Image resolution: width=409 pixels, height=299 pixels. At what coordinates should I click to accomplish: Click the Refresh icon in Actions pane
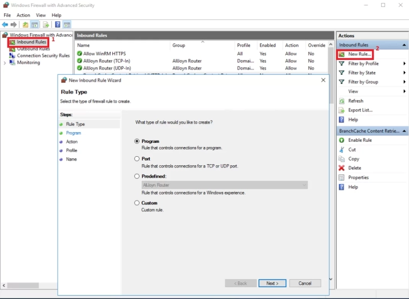point(342,101)
